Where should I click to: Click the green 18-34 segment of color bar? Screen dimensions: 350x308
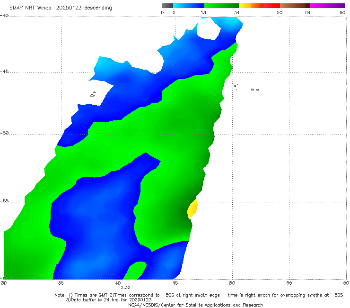[x=221, y=6]
